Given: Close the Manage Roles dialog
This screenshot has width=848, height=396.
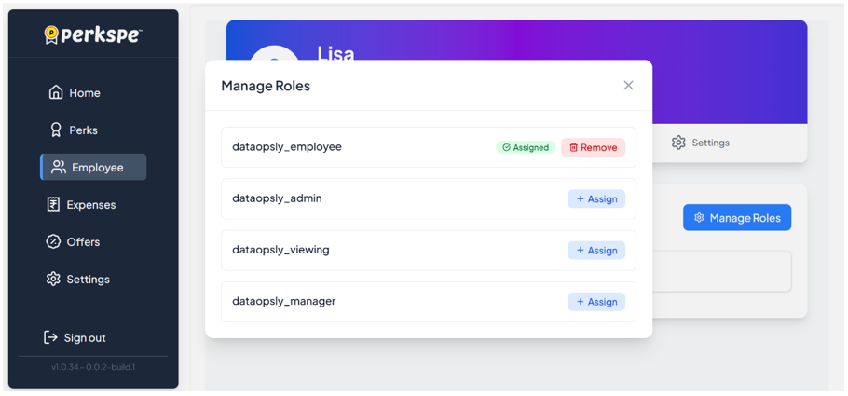Looking at the screenshot, I should (628, 85).
